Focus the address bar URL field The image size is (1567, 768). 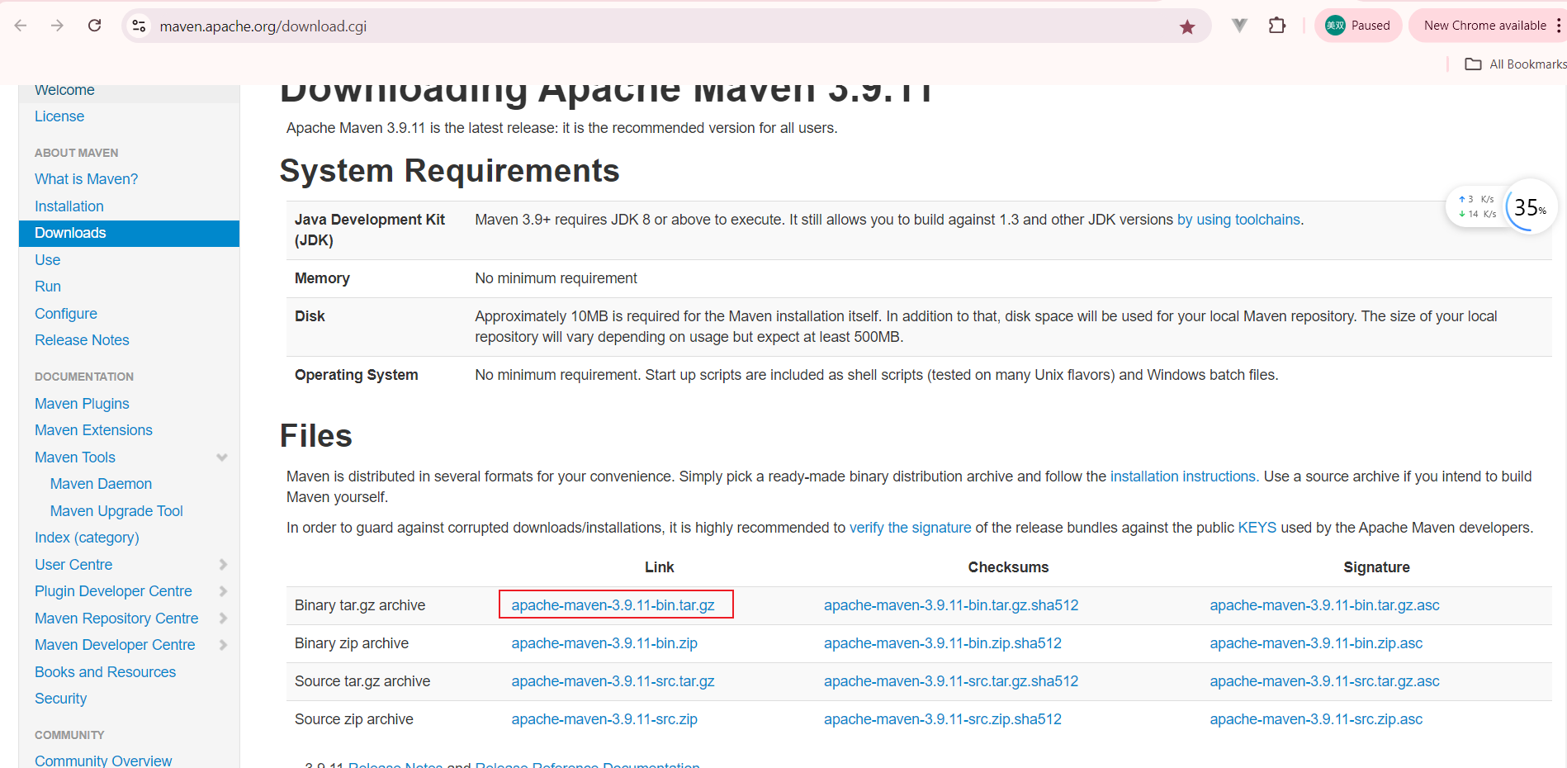(660, 26)
